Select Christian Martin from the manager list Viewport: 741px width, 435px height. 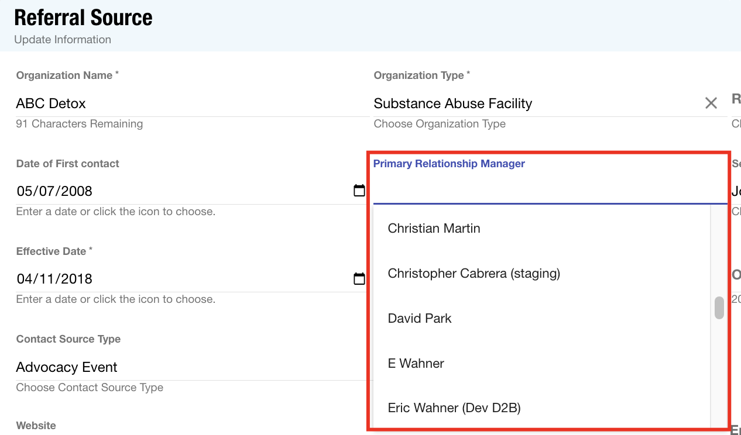(434, 229)
